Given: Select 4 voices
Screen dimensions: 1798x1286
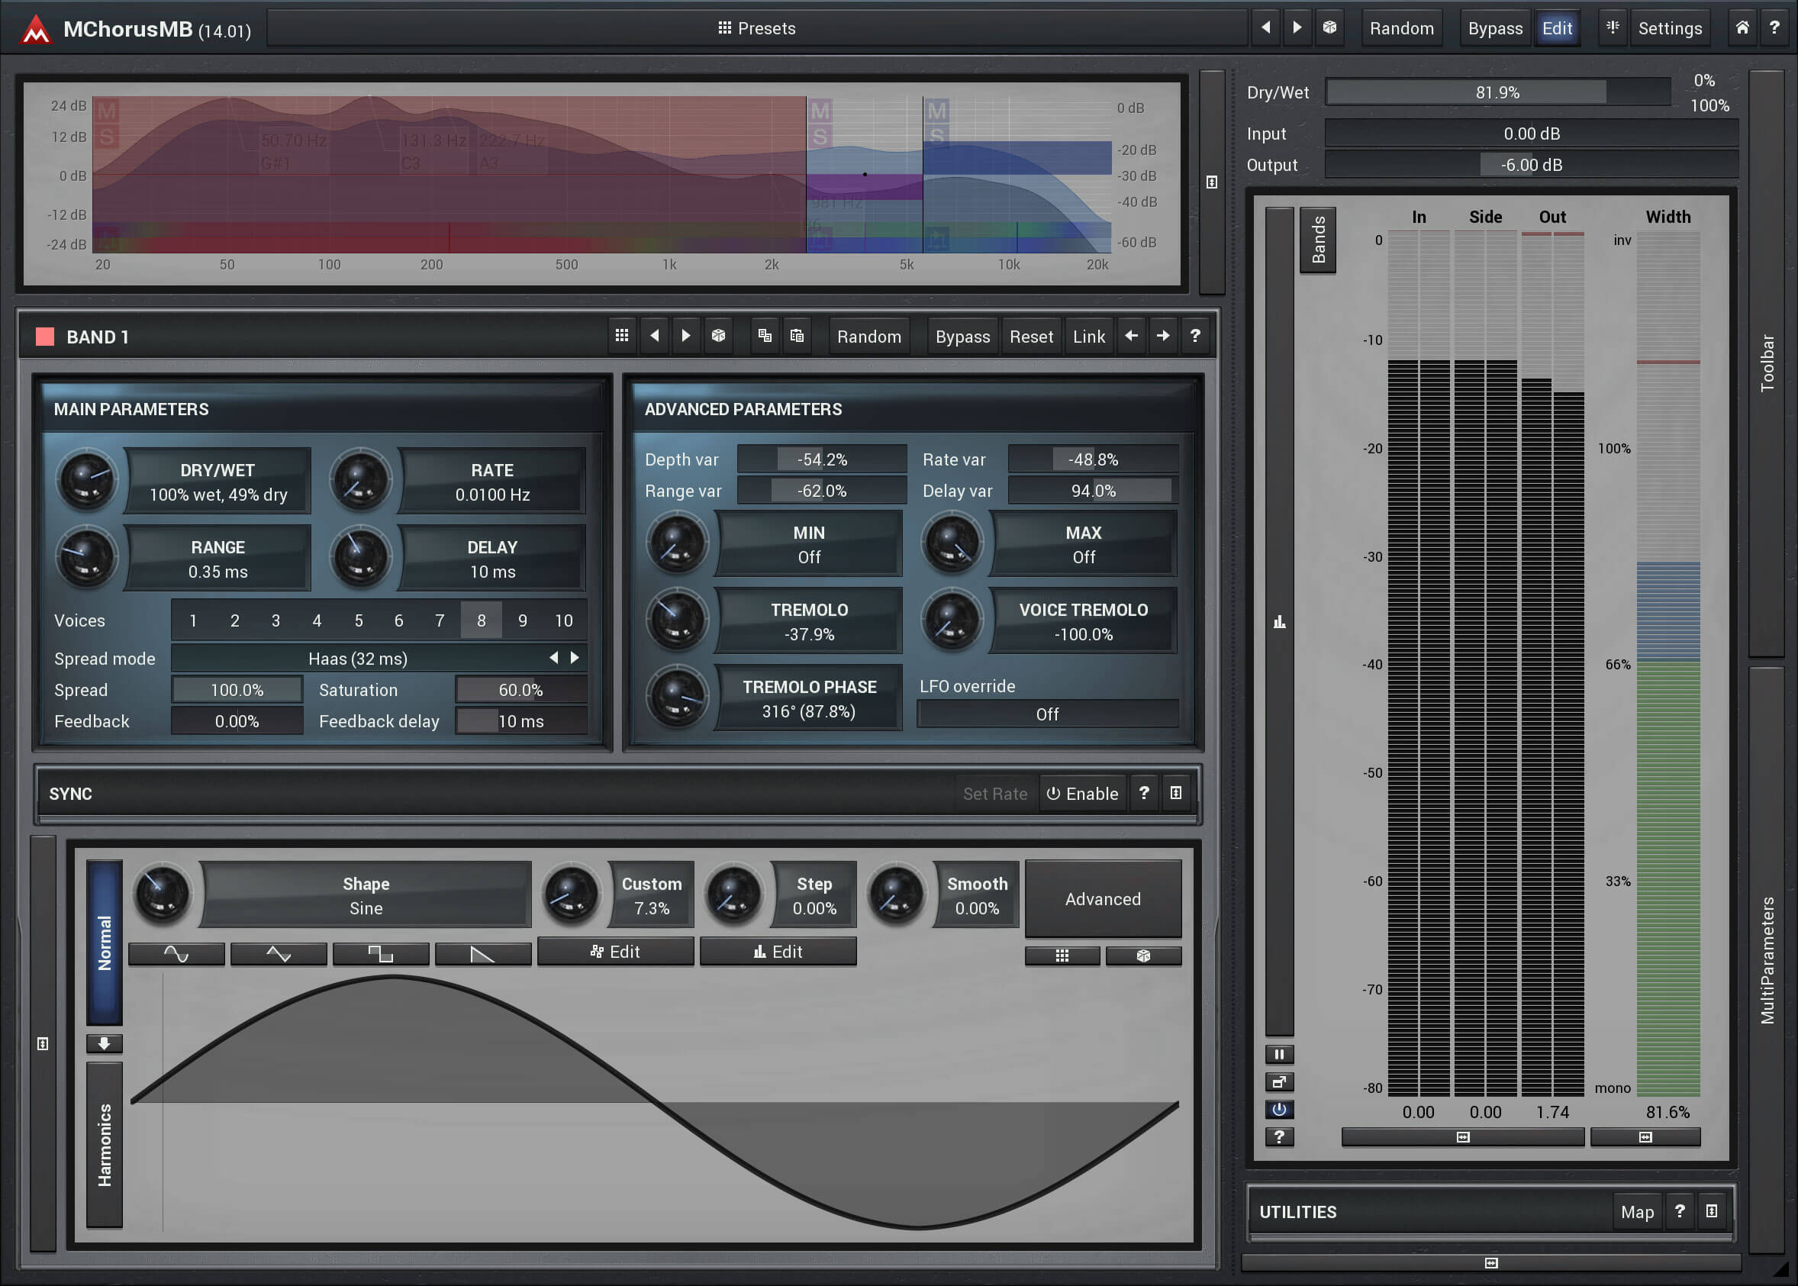Looking at the screenshot, I should pos(317,620).
